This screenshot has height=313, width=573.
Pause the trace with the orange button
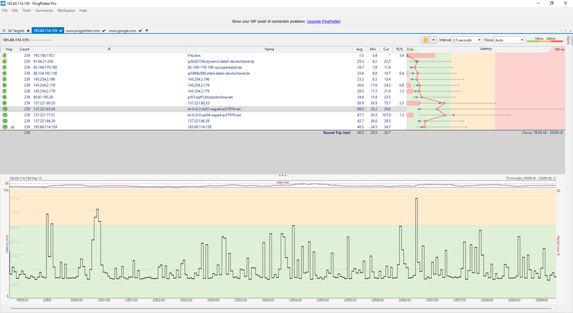[x=426, y=40]
